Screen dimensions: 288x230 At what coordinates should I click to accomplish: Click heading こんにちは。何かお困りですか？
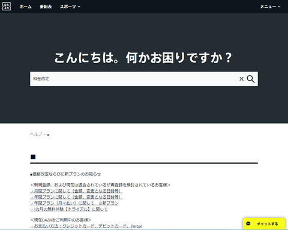point(143,58)
